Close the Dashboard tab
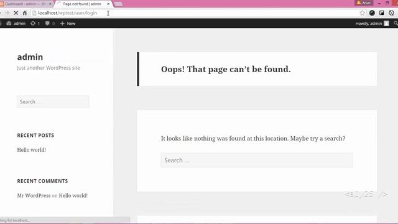This screenshot has height=224, width=398. click(50, 4)
